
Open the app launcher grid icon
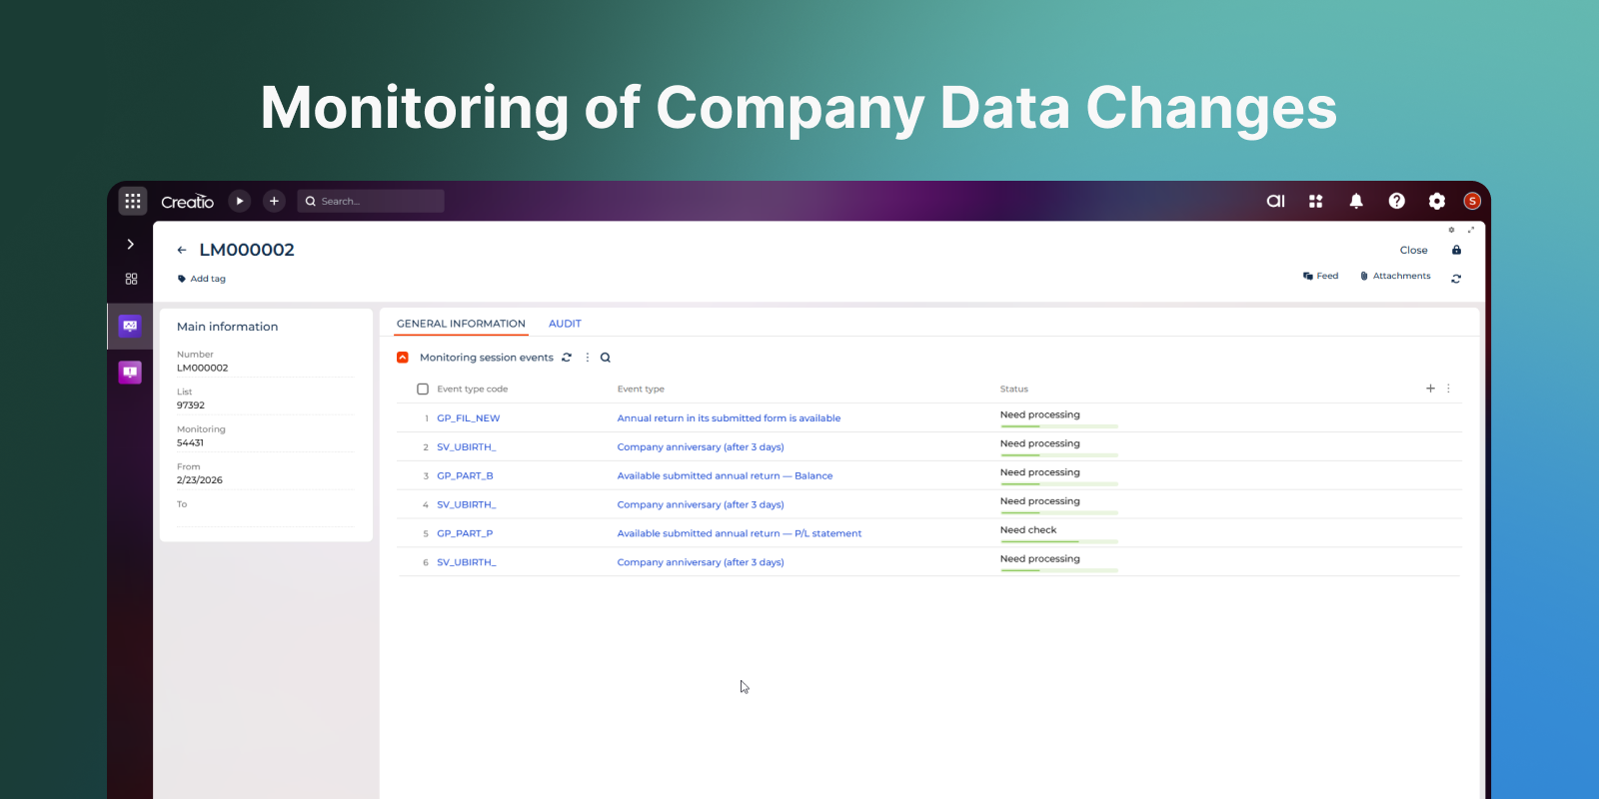tap(133, 201)
